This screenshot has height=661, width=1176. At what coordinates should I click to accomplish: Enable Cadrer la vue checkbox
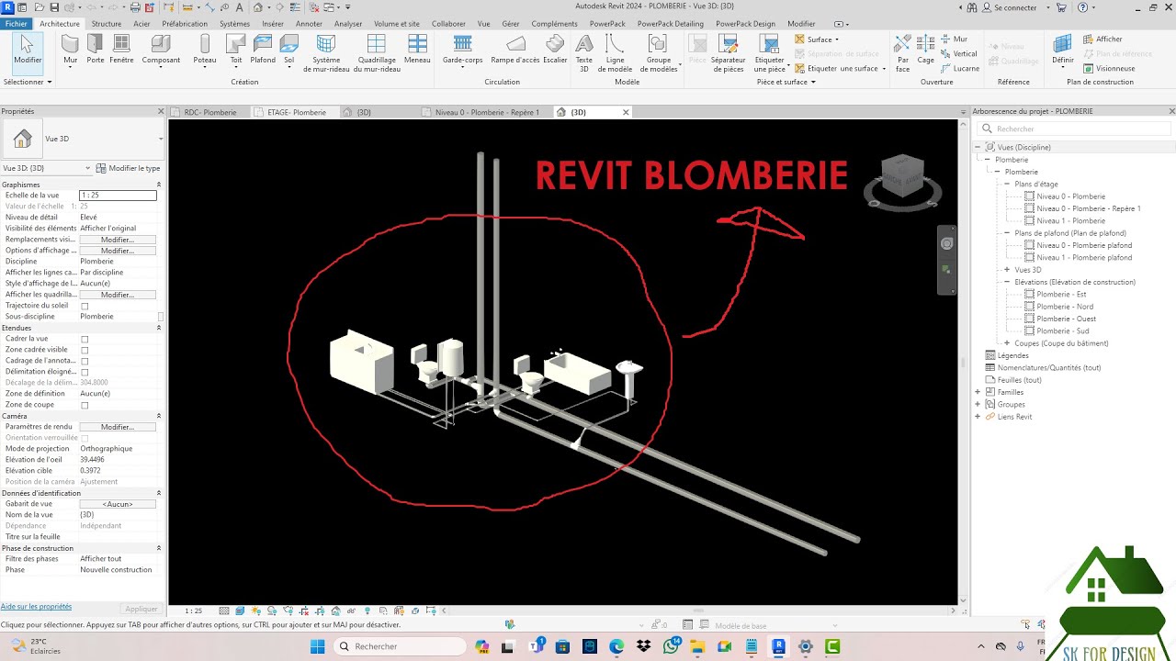click(x=85, y=339)
